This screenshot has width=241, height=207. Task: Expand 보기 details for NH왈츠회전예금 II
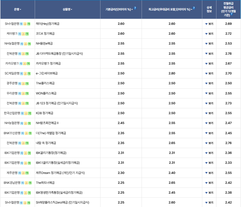[x=209, y=123]
